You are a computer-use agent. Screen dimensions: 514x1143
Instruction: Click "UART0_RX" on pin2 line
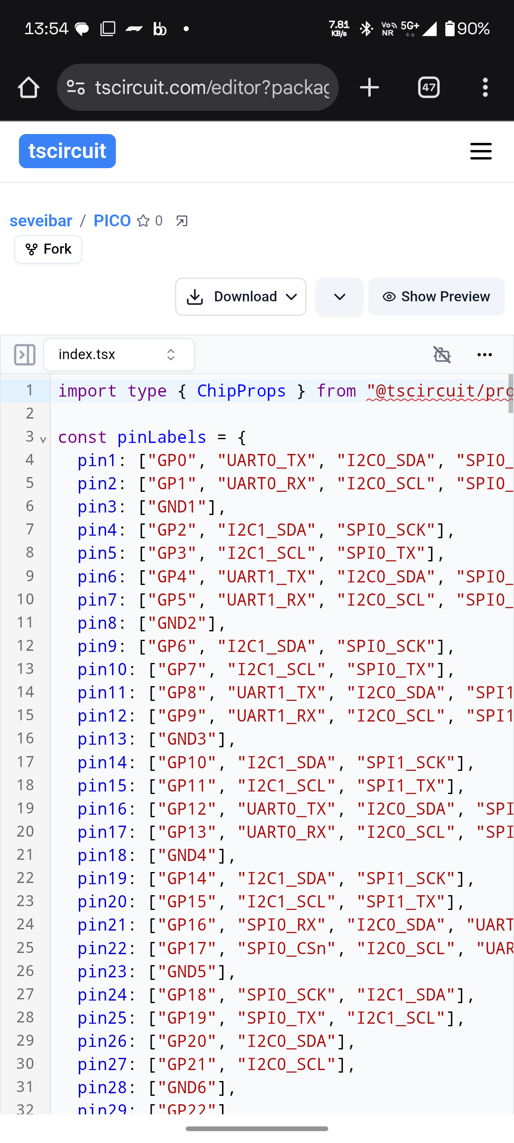coord(267,484)
